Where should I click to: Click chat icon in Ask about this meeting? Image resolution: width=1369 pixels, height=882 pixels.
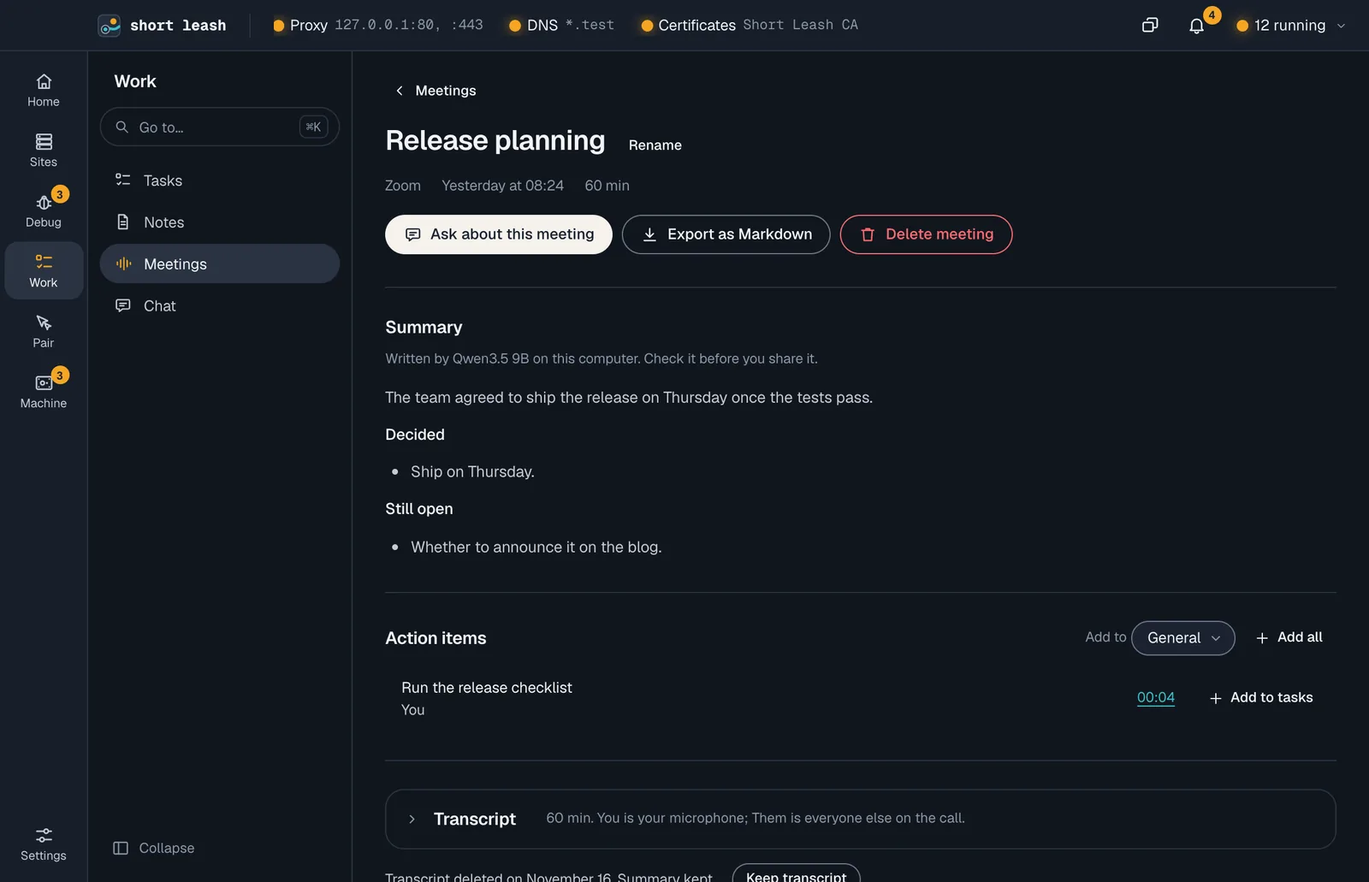(x=412, y=234)
